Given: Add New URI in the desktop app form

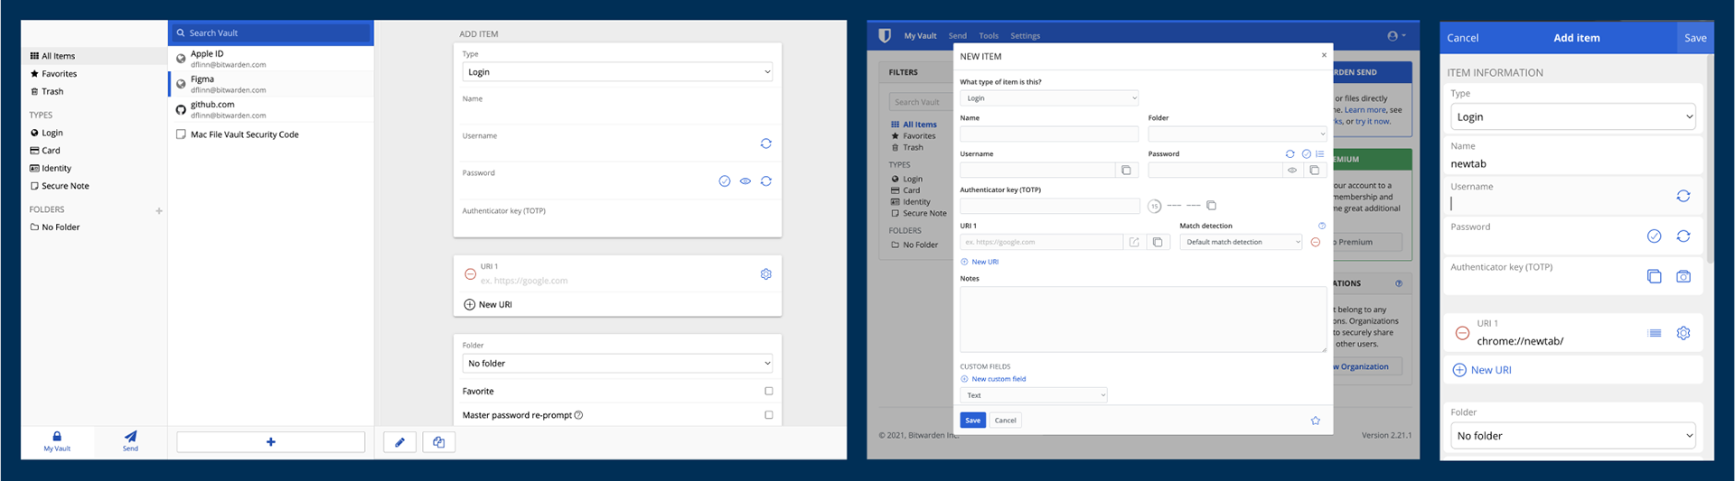Looking at the screenshot, I should pyautogui.click(x=488, y=305).
